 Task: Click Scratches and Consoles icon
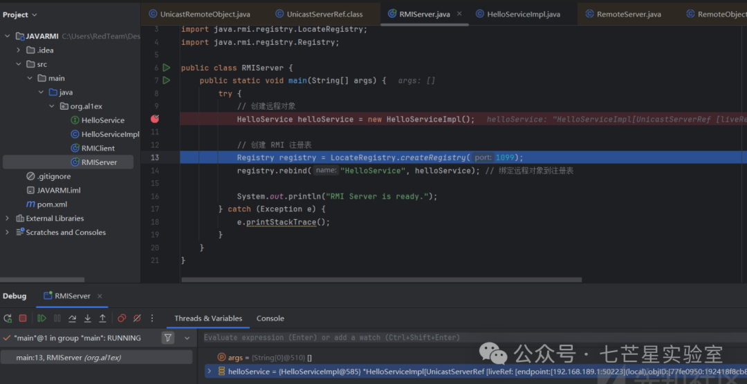[20, 232]
